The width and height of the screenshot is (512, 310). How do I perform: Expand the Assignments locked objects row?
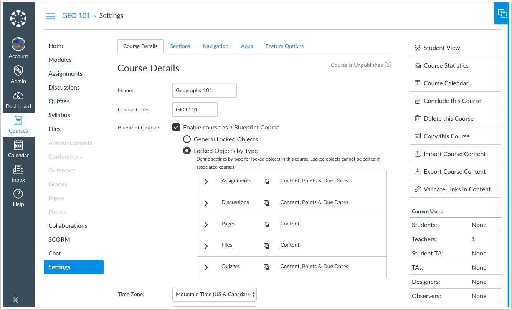[x=206, y=181]
